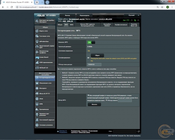The image size is (175, 140).
Task: Click the help question-mark icon
Action: coord(58,132)
